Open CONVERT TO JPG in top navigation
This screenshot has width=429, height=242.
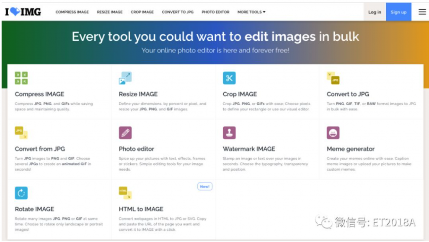pos(178,12)
